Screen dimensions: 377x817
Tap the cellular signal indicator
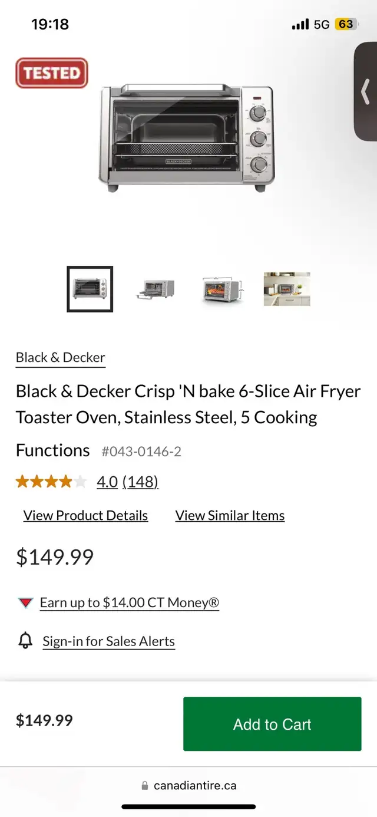pos(301,24)
